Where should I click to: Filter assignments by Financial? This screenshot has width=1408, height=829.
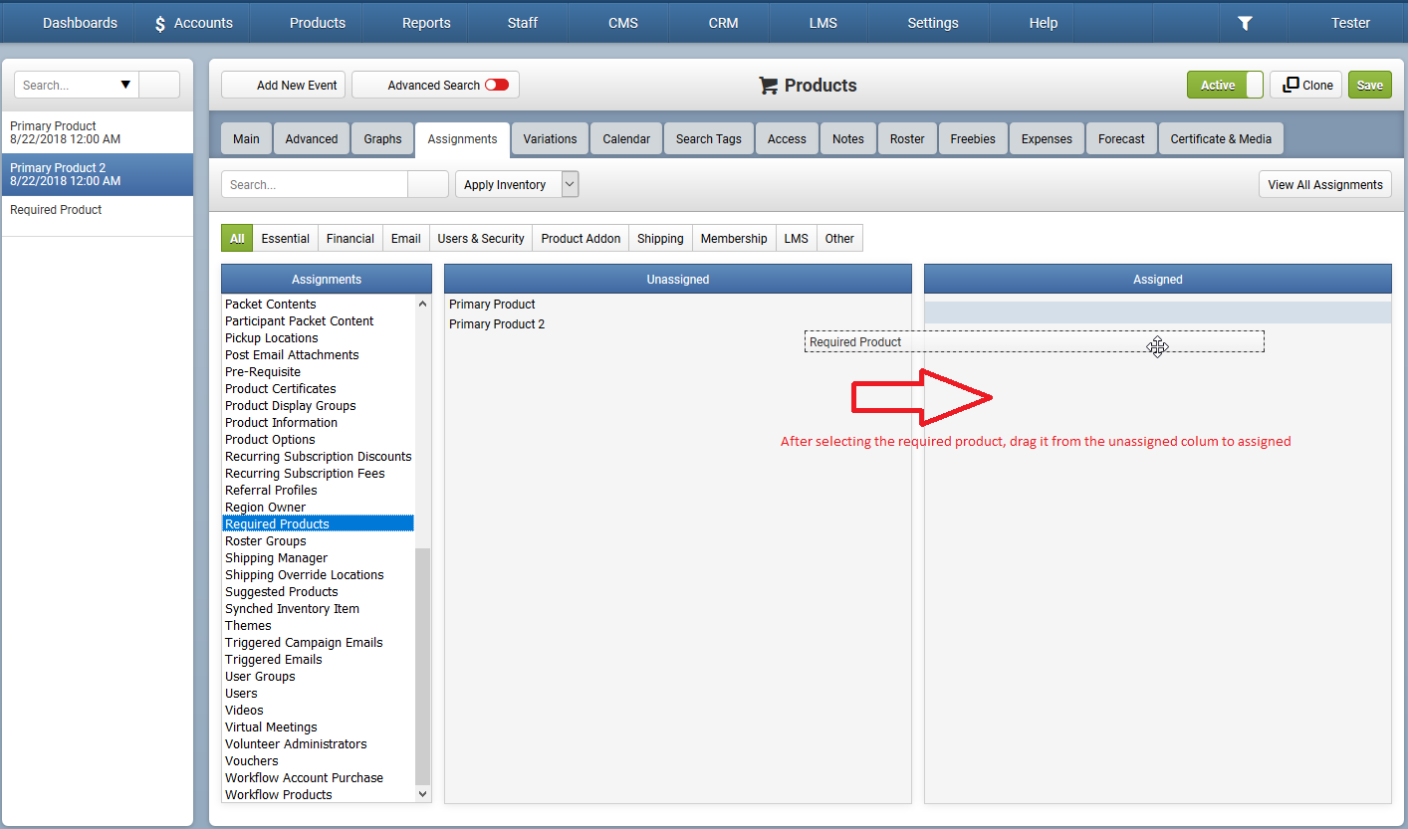click(351, 238)
